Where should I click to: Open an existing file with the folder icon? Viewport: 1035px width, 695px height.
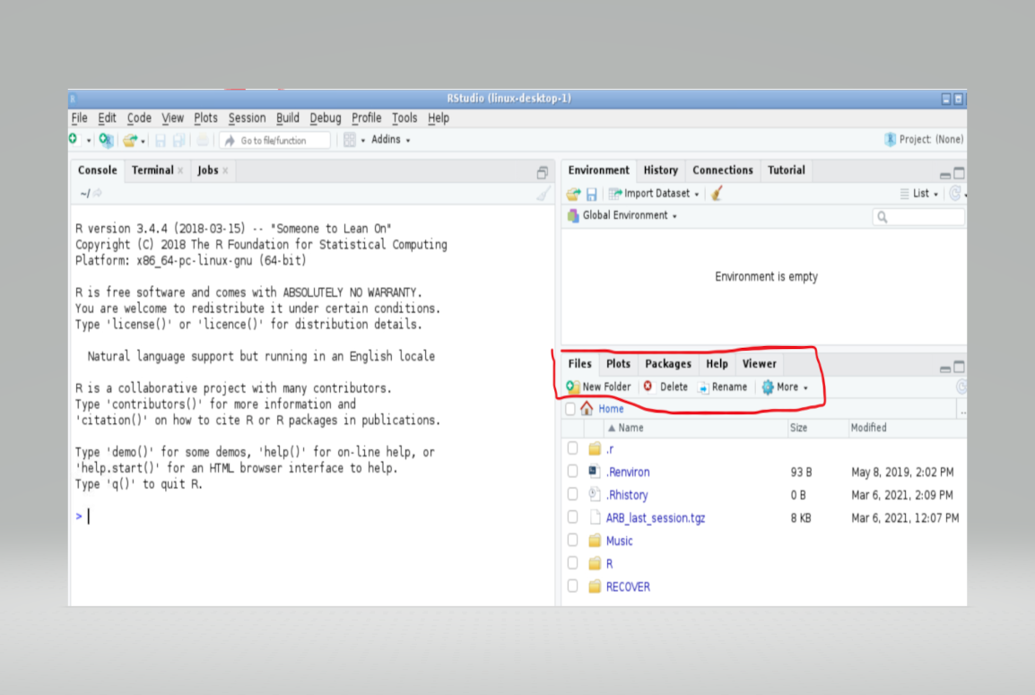(130, 140)
